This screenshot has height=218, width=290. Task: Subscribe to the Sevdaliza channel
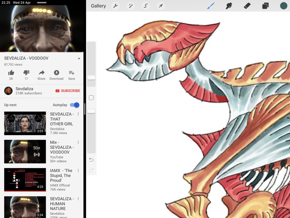[x=68, y=91]
